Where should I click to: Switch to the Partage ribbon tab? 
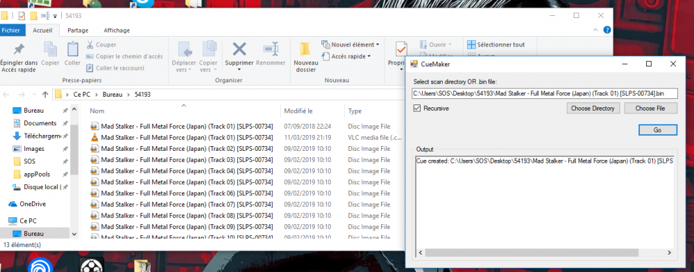tap(78, 30)
